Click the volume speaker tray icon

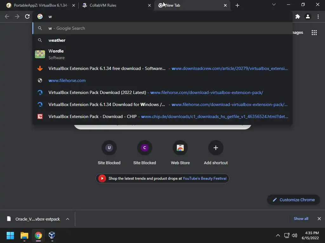(294, 235)
